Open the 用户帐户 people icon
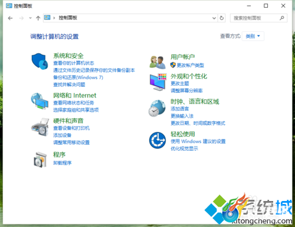Image resolution: width=295 pixels, height=227 pixels. (x=158, y=62)
